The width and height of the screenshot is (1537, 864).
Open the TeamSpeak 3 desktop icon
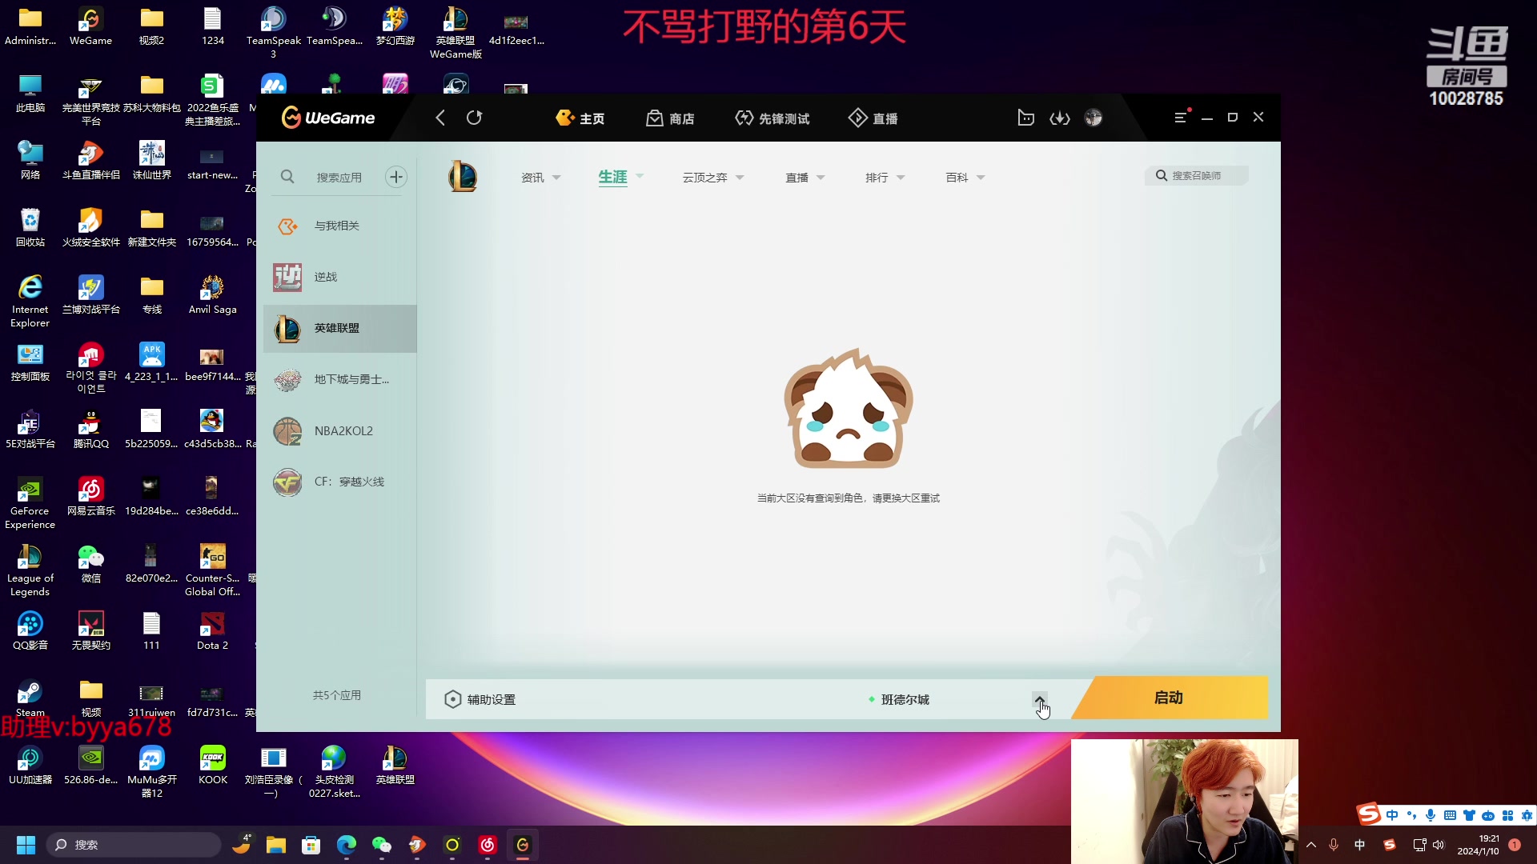273,32
